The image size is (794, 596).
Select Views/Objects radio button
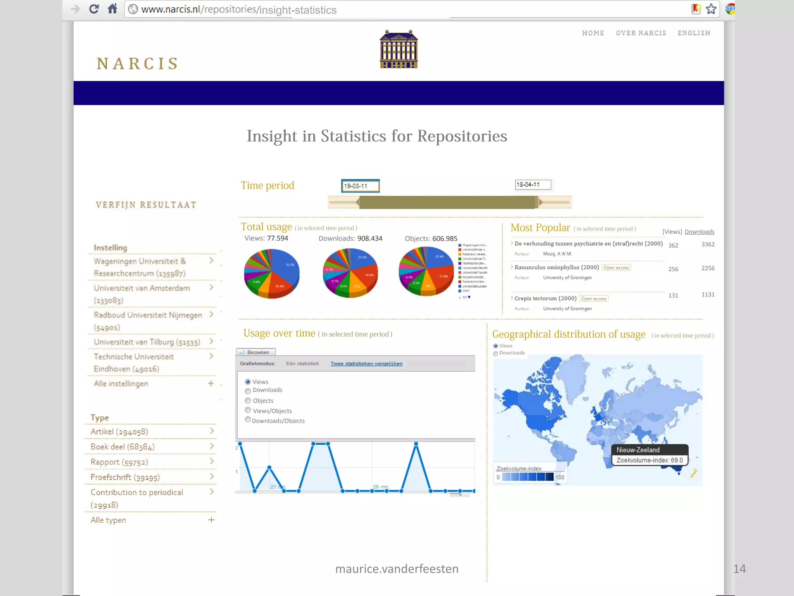click(248, 410)
